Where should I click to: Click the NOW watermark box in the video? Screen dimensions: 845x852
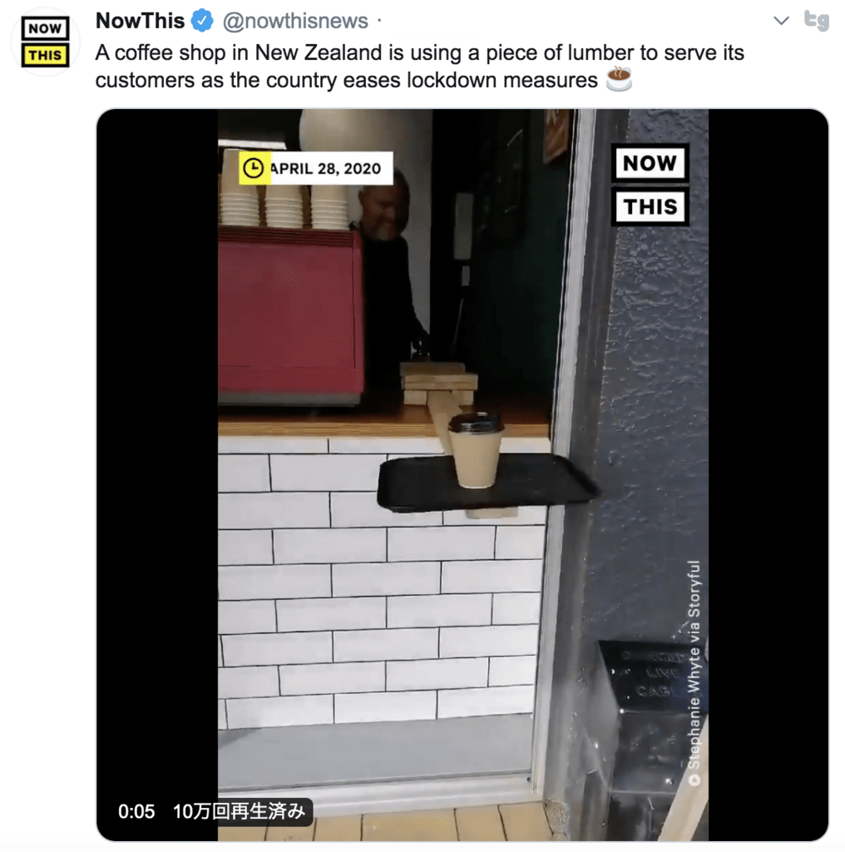click(x=650, y=163)
